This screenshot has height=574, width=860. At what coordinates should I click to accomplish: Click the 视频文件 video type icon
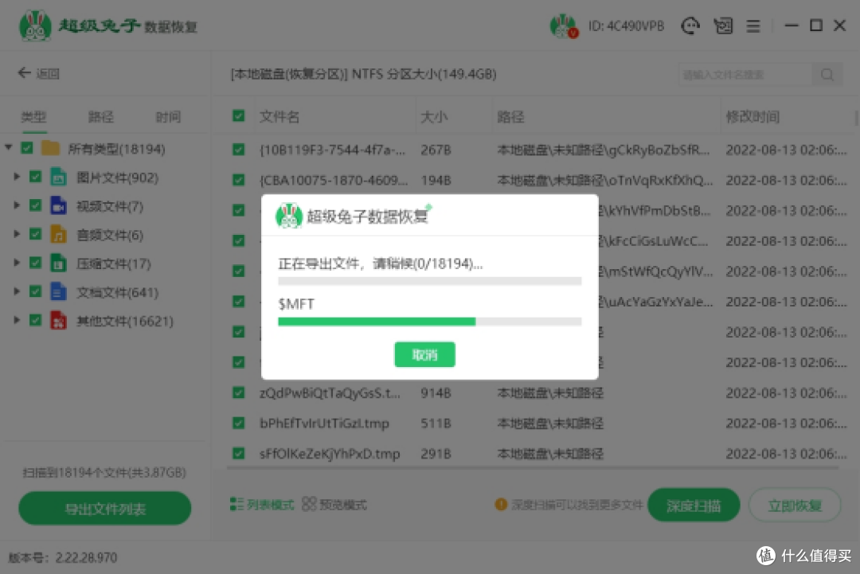pyautogui.click(x=58, y=205)
